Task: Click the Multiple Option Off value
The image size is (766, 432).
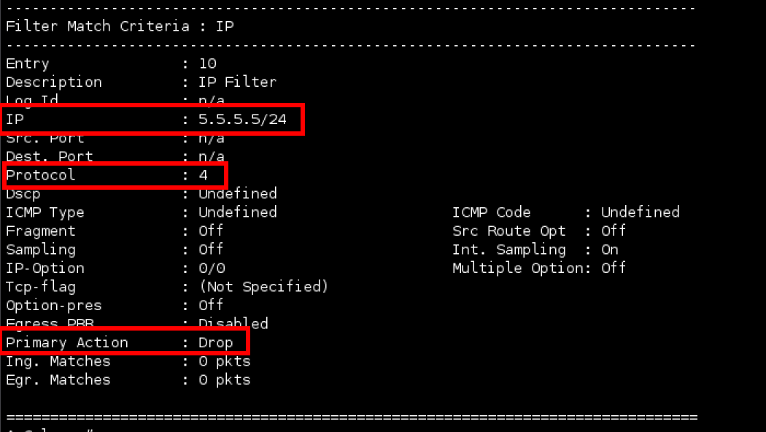Action: pyautogui.click(x=614, y=268)
